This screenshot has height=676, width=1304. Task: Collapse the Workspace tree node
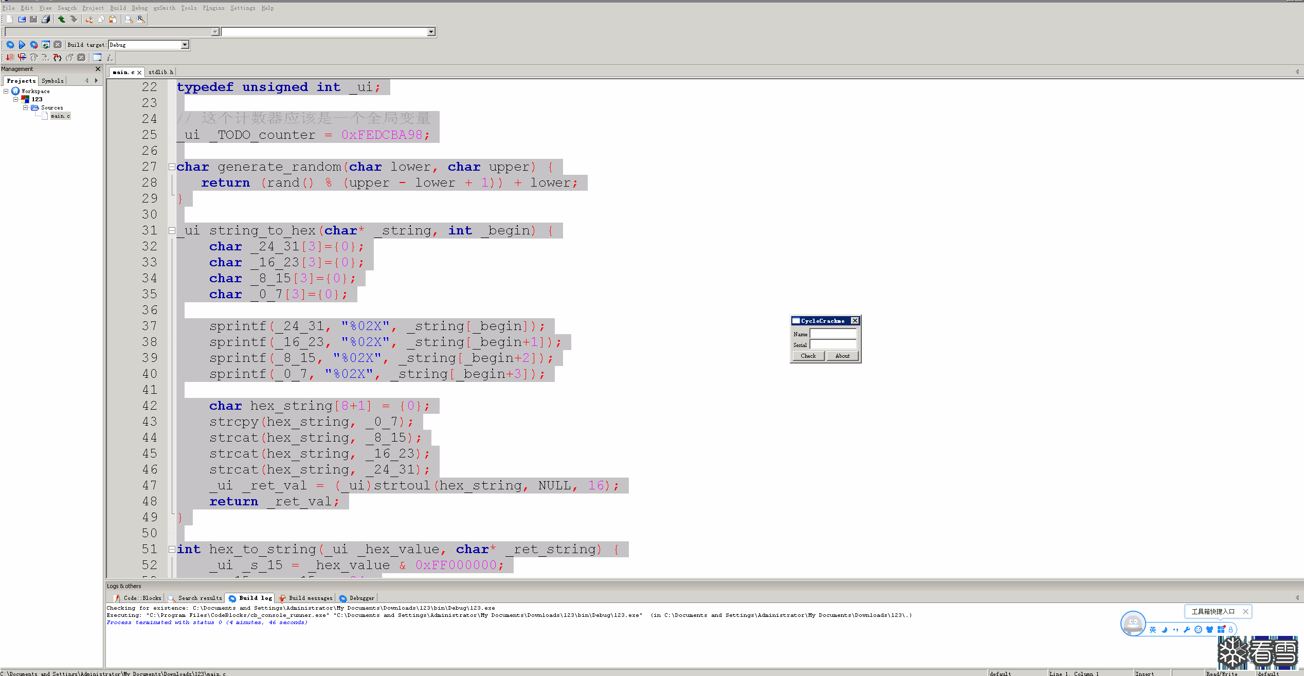click(x=6, y=91)
